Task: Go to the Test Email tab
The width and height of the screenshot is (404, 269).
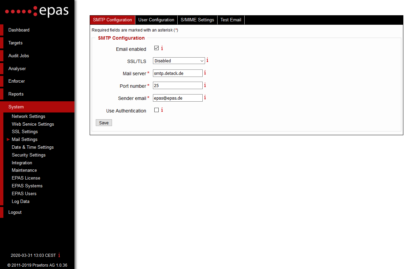Action: [x=231, y=20]
